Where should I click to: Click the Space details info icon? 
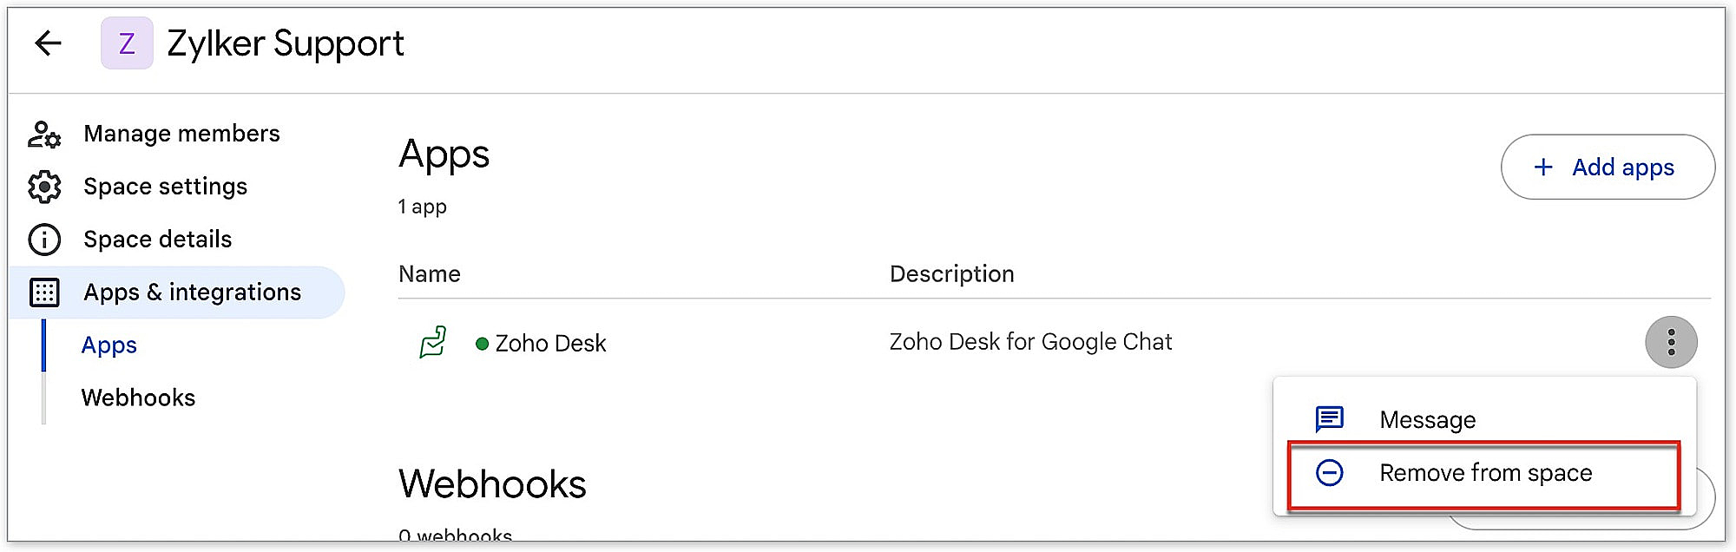point(44,240)
